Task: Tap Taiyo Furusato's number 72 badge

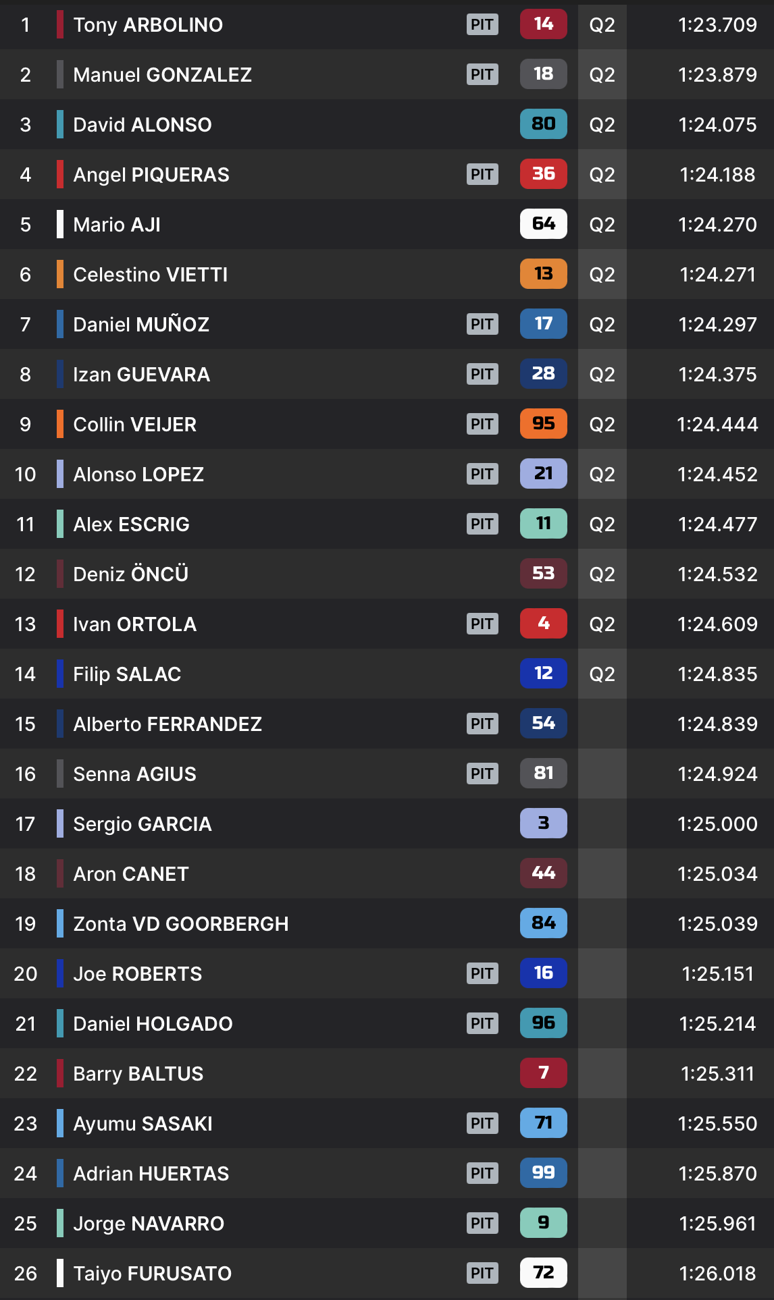Action: click(543, 1273)
